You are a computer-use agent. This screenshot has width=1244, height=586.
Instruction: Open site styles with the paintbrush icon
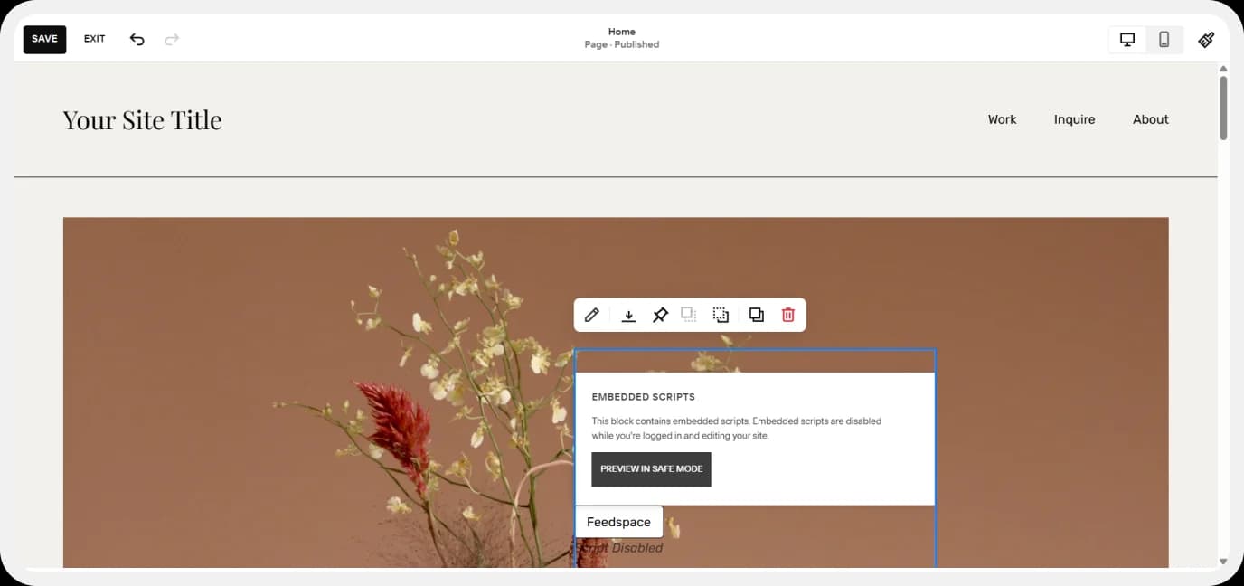coord(1206,40)
